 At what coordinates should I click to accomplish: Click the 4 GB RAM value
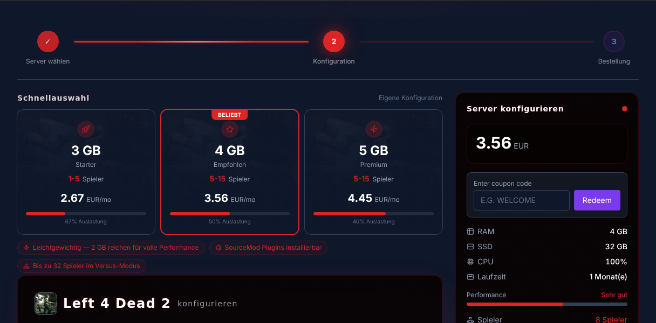point(618,231)
